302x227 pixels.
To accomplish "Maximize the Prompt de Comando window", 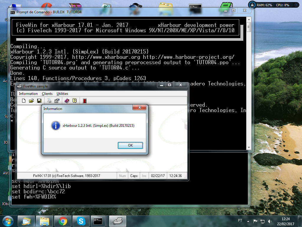I will pos(234,10).
